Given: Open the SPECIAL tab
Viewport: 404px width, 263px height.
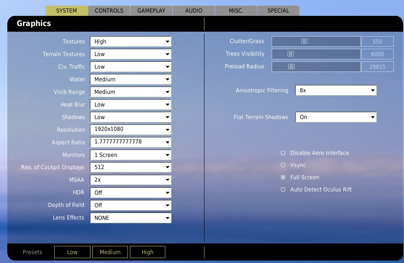Looking at the screenshot, I should click(x=278, y=11).
